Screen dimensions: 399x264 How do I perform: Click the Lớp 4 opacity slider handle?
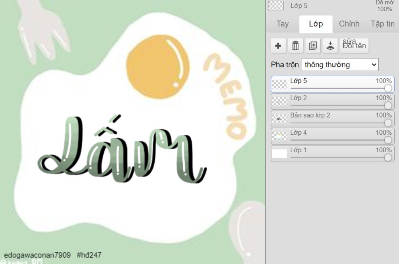pyautogui.click(x=388, y=140)
